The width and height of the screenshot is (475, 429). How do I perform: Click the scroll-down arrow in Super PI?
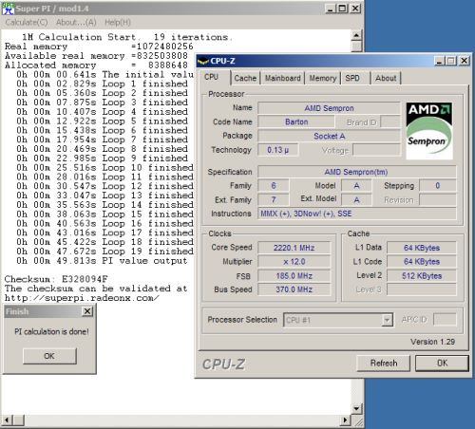pyautogui.click(x=356, y=408)
